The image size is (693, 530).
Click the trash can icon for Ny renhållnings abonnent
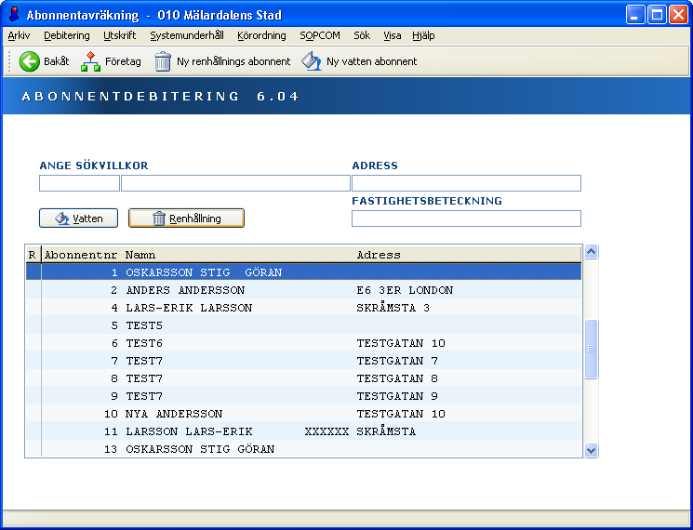pyautogui.click(x=163, y=61)
